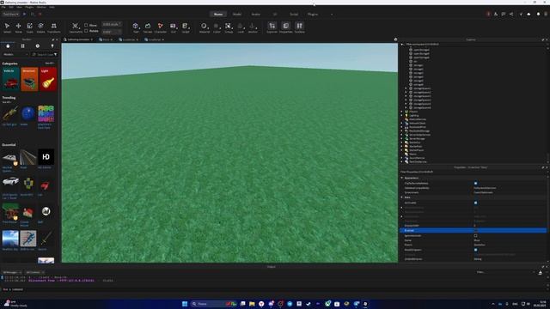Open the File menu
This screenshot has width=550, height=309.
(x=3, y=7)
